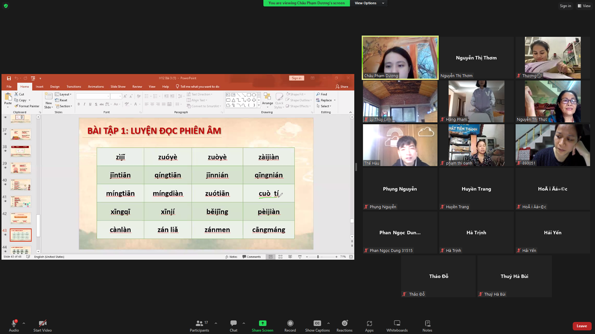Click Reset slide icon
Screen dimensions: 595x334
pyautogui.click(x=57, y=100)
